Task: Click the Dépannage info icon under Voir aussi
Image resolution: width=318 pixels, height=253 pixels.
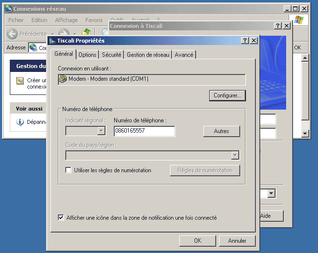Action: tap(20, 122)
